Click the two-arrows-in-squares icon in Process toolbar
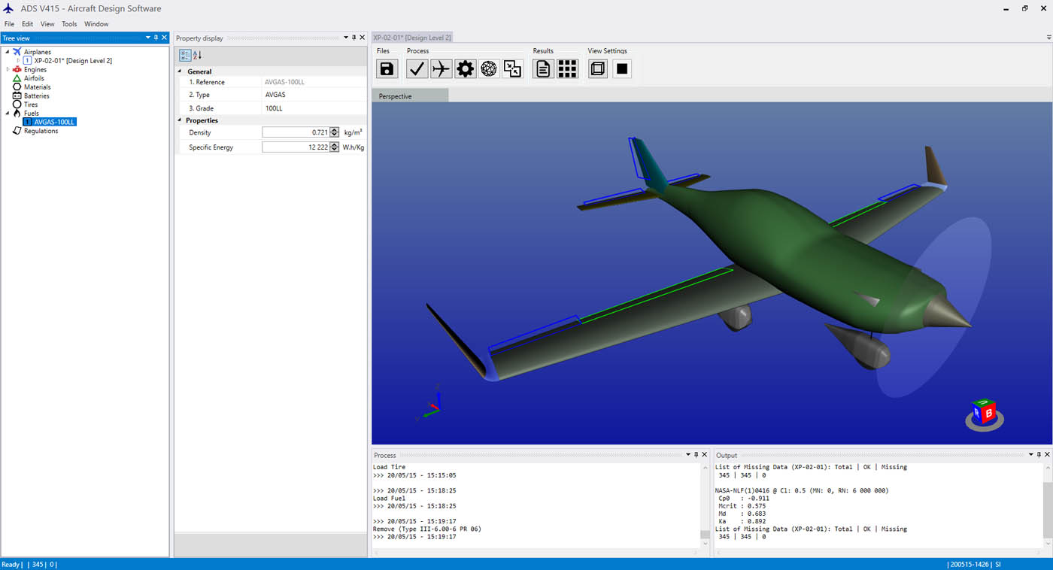The image size is (1053, 570). (513, 69)
